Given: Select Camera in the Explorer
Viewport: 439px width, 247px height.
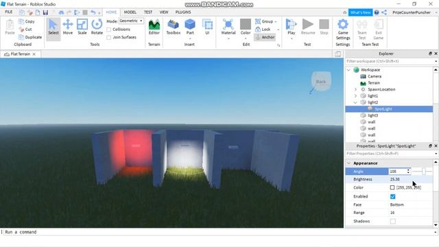Looking at the screenshot, I should (x=375, y=76).
